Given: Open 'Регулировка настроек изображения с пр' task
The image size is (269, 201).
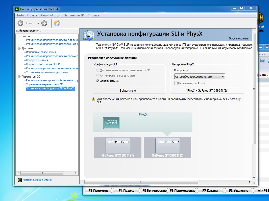Looking at the screenshot, I should coord(52,80).
